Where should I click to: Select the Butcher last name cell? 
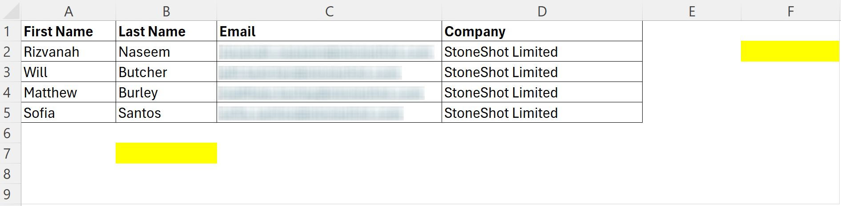(x=166, y=72)
